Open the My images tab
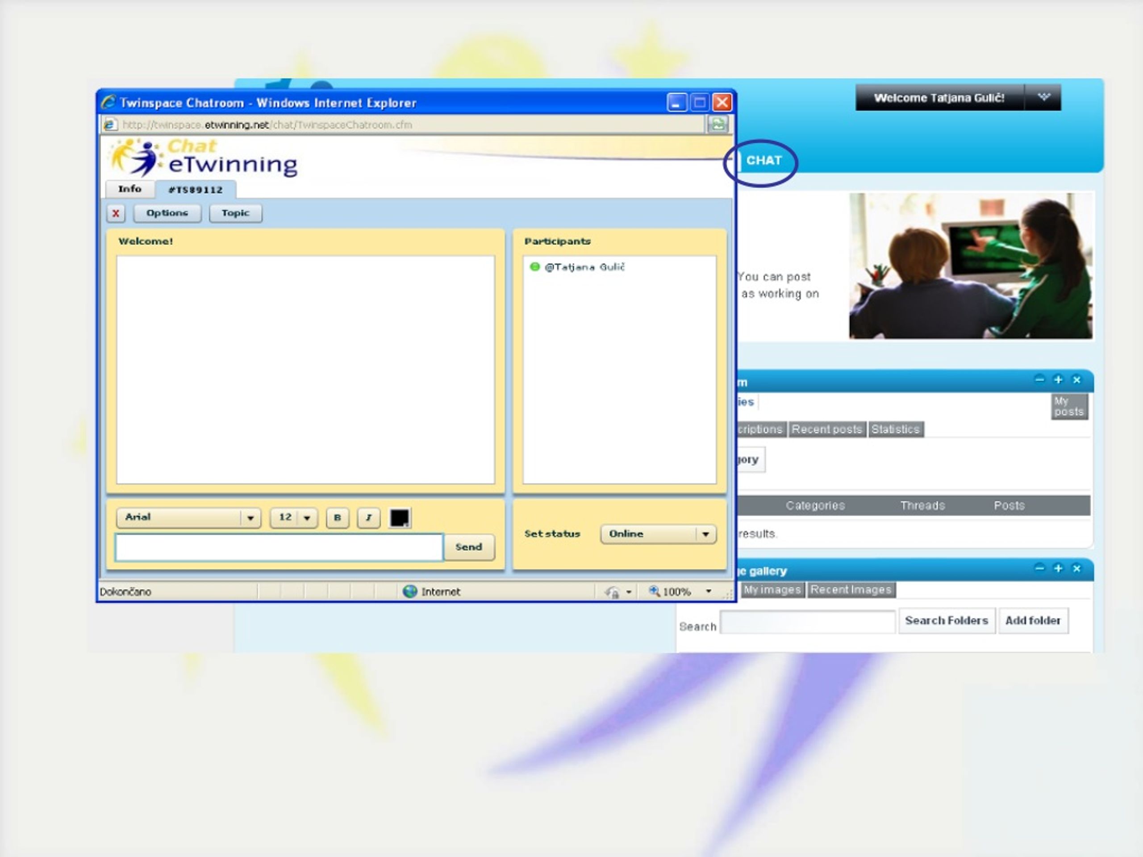Viewport: 1143px width, 857px height. tap(772, 590)
